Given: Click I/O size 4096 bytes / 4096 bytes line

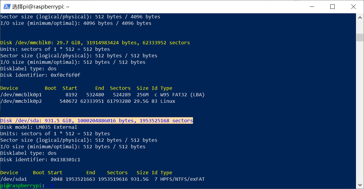Looking at the screenshot, I should coord(76,23).
